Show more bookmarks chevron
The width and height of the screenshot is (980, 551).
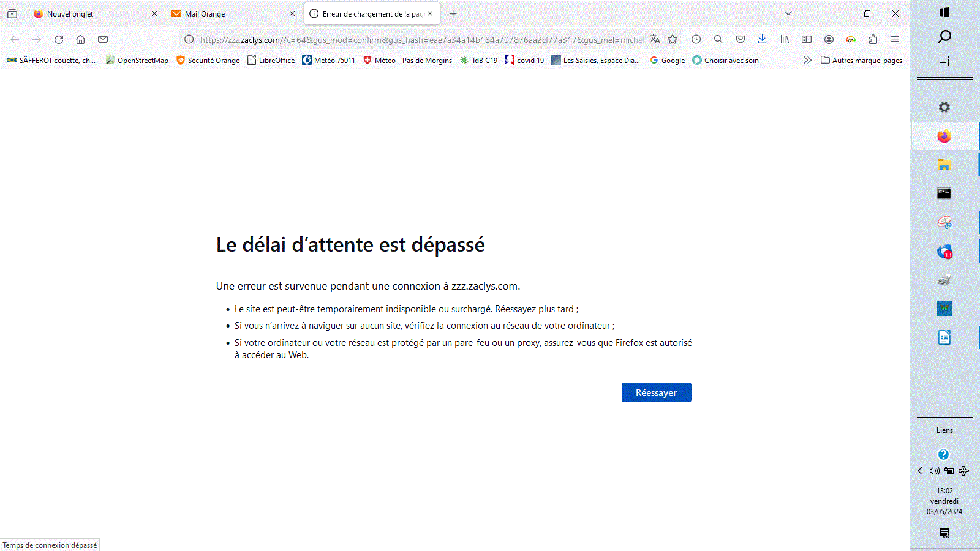[x=807, y=60]
